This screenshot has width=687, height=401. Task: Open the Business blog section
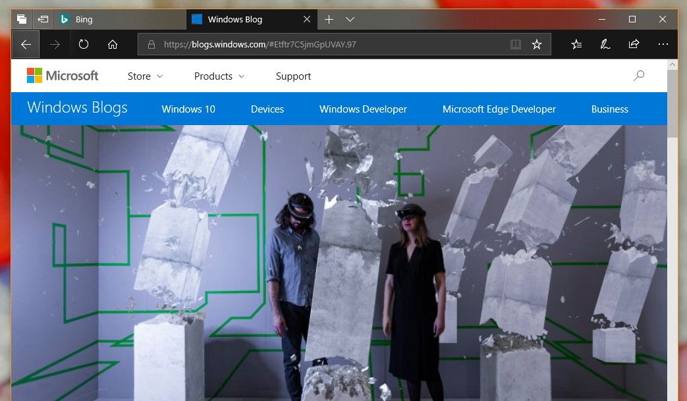[x=609, y=109]
